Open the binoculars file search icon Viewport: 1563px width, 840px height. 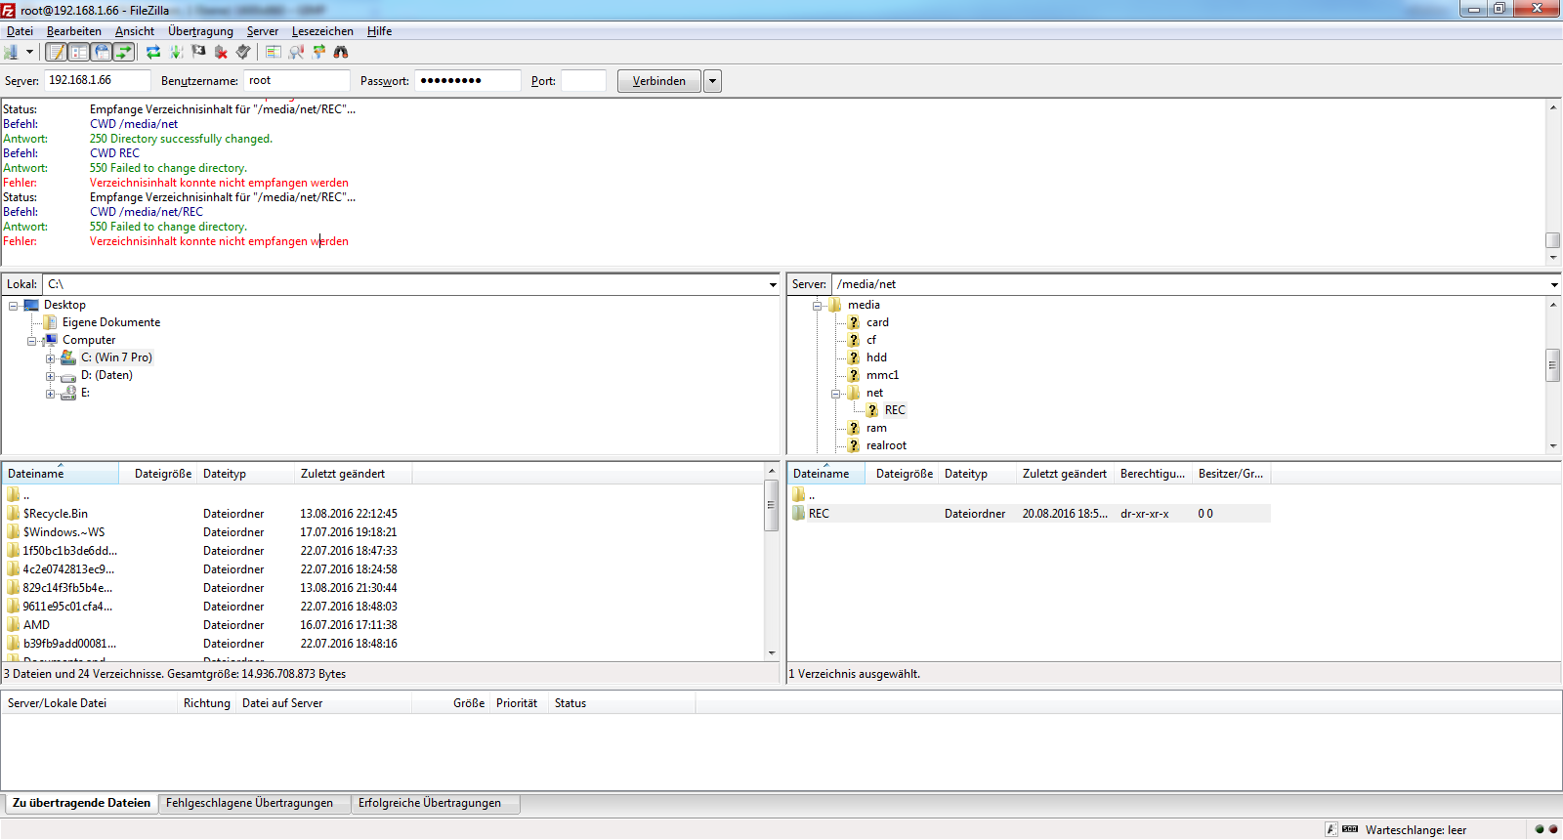[341, 53]
